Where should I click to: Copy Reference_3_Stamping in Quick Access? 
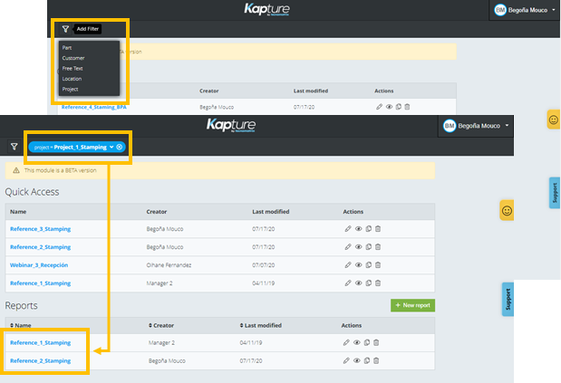tap(369, 229)
